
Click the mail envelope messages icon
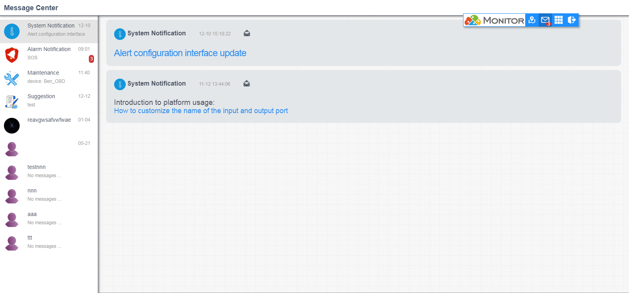click(x=545, y=20)
